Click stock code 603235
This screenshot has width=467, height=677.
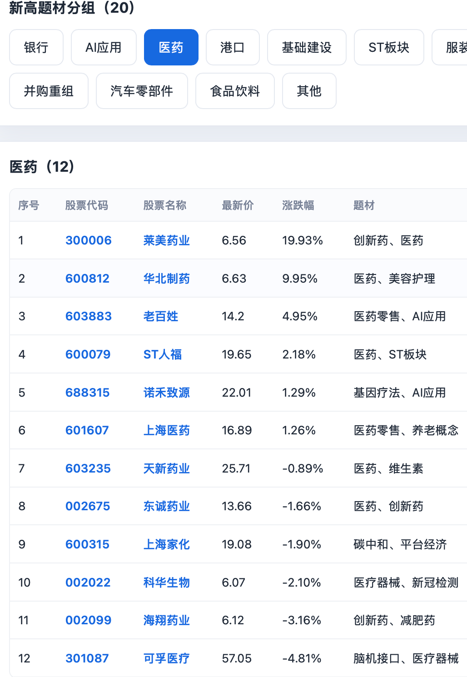click(x=88, y=468)
